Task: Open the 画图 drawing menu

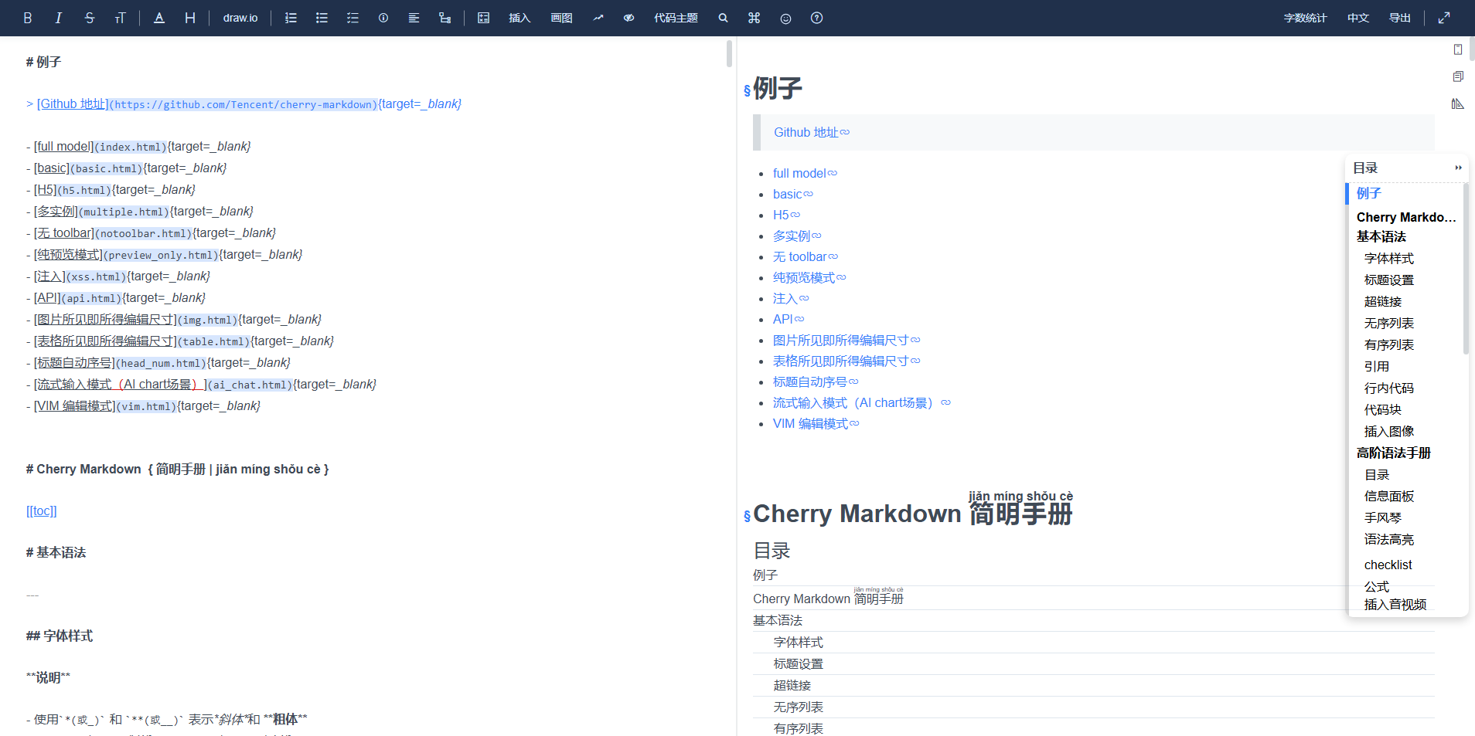Action: point(561,18)
